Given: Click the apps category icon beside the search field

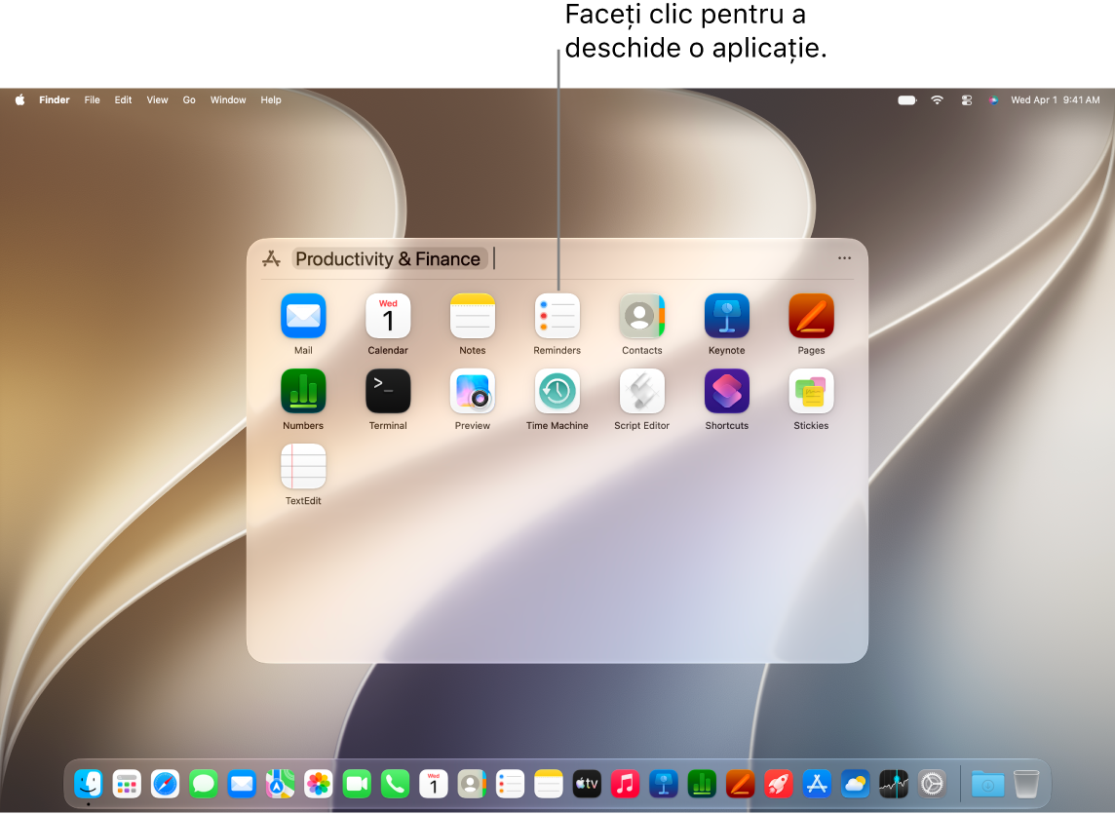Looking at the screenshot, I should (x=271, y=259).
